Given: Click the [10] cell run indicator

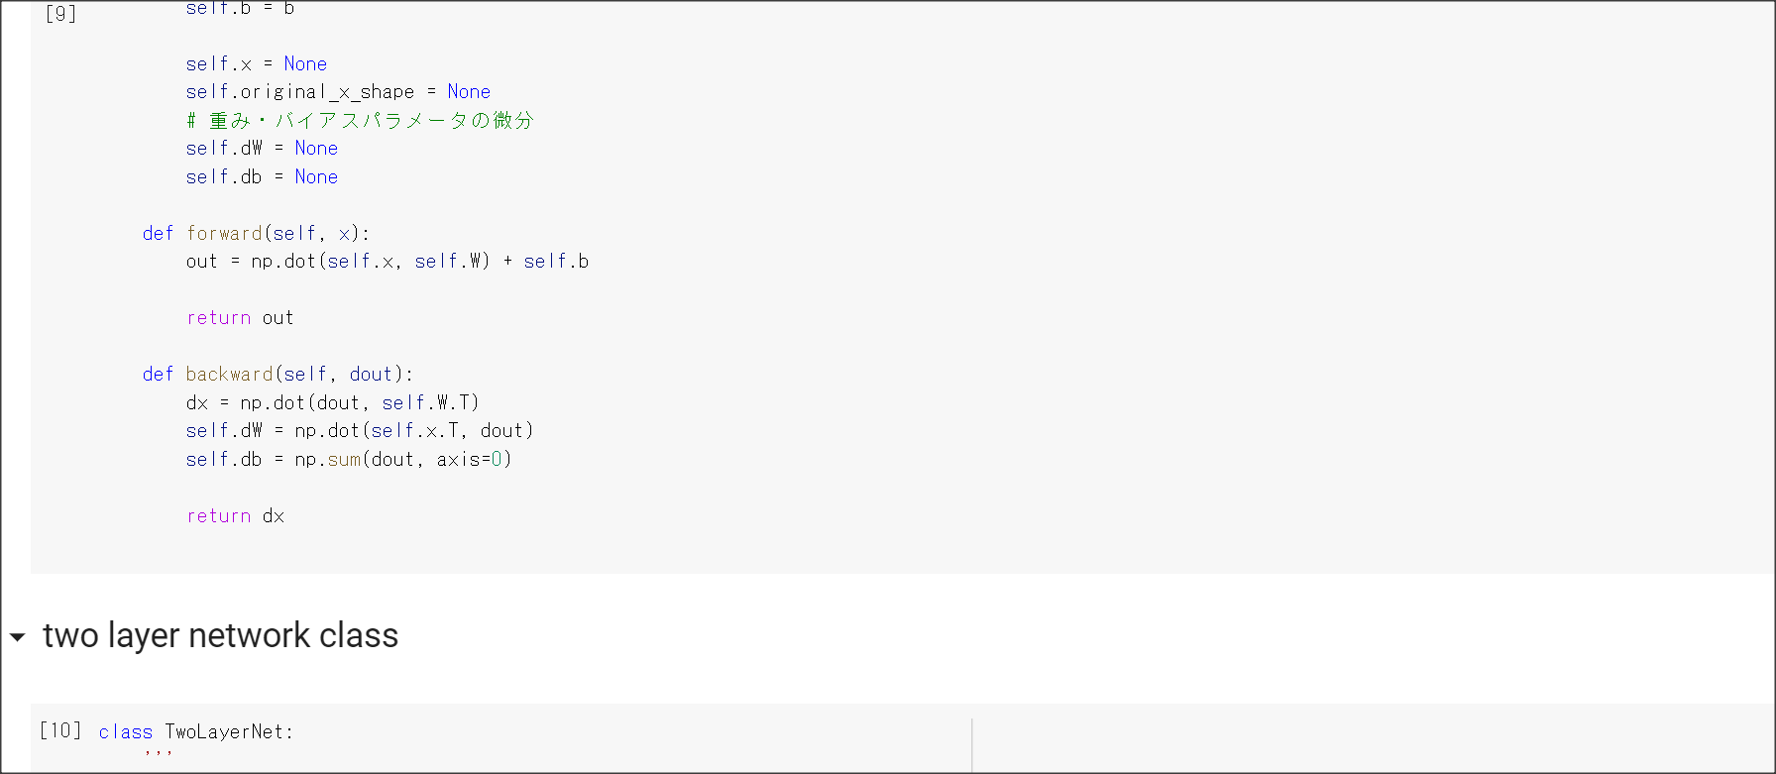Looking at the screenshot, I should tap(60, 730).
